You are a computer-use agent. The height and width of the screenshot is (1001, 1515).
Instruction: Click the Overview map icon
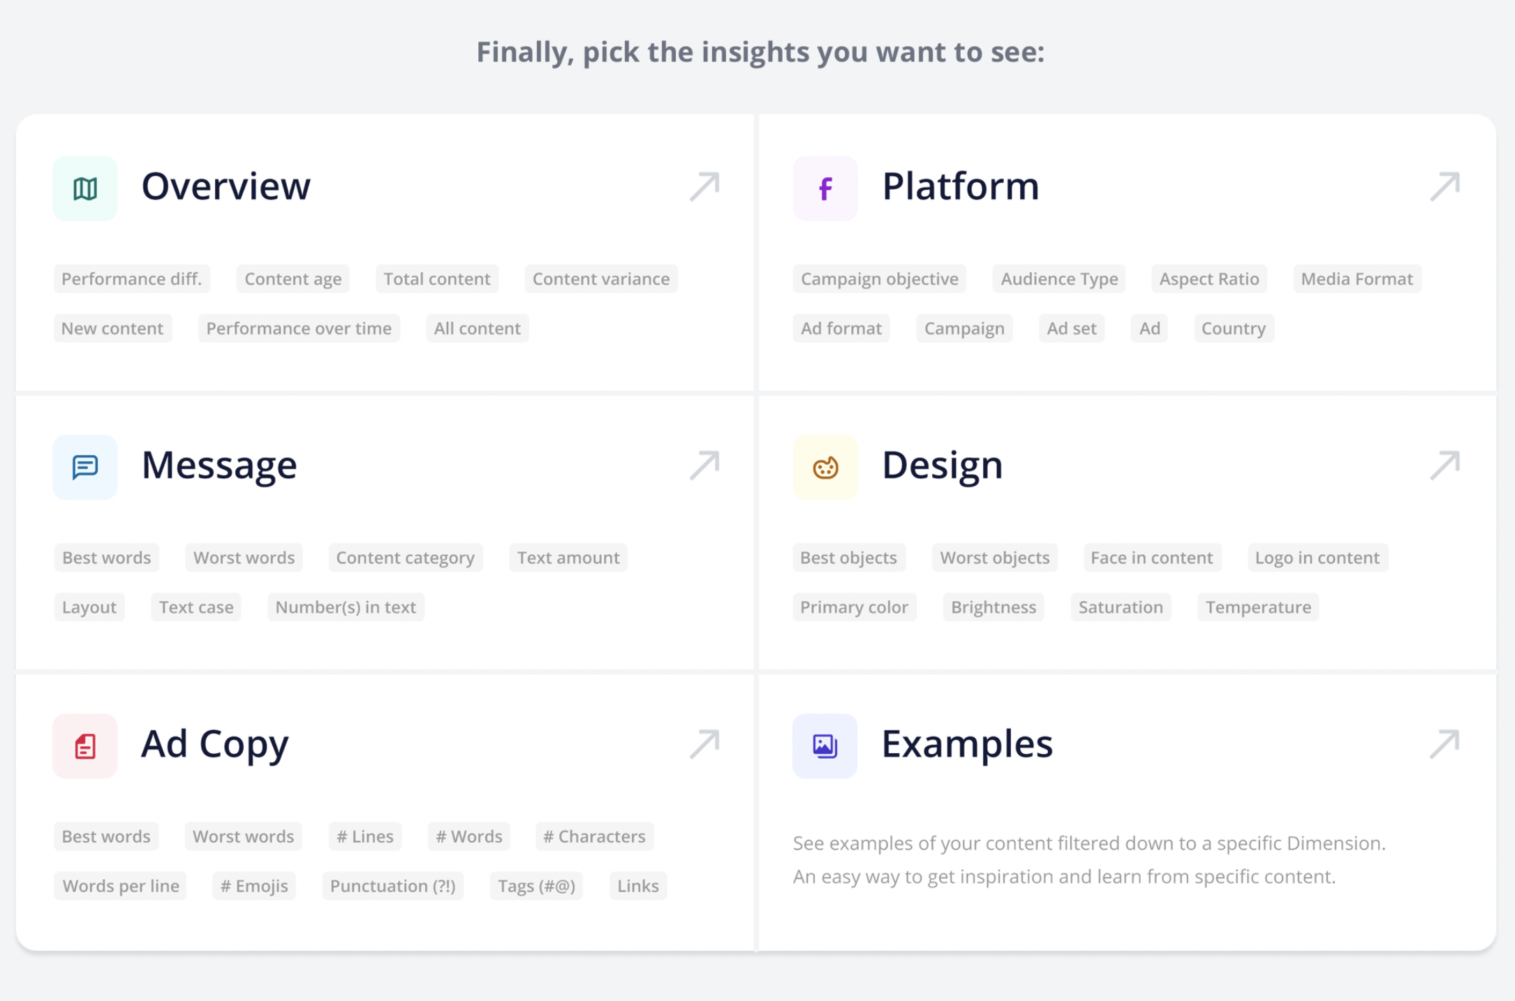[x=85, y=188]
